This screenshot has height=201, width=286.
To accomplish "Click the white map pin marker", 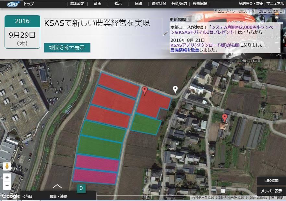I will point(175,90).
